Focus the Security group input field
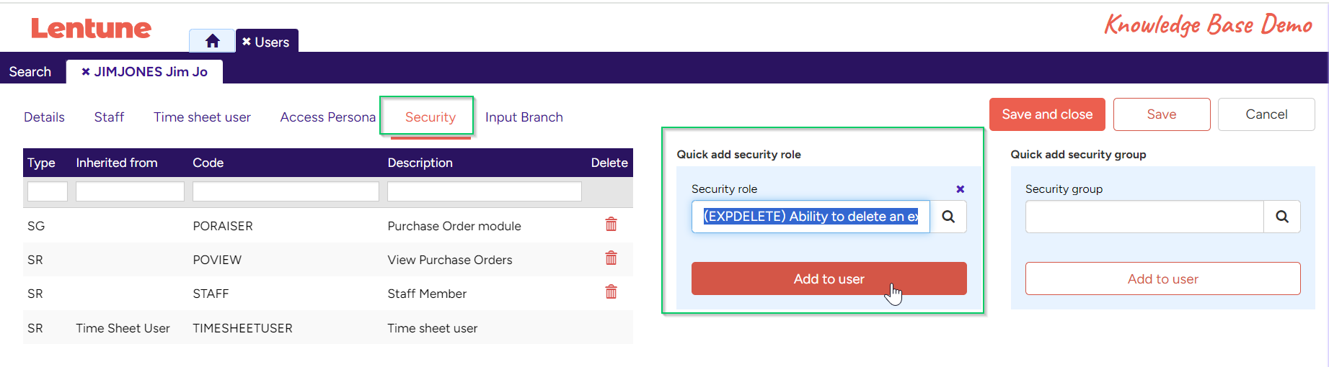1329x367 pixels. point(1144,217)
